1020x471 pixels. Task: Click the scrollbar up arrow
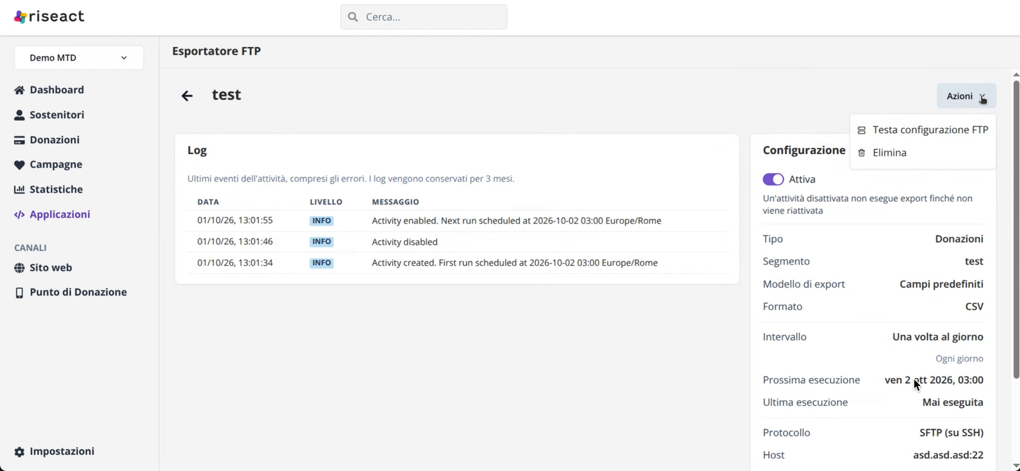(1016, 75)
